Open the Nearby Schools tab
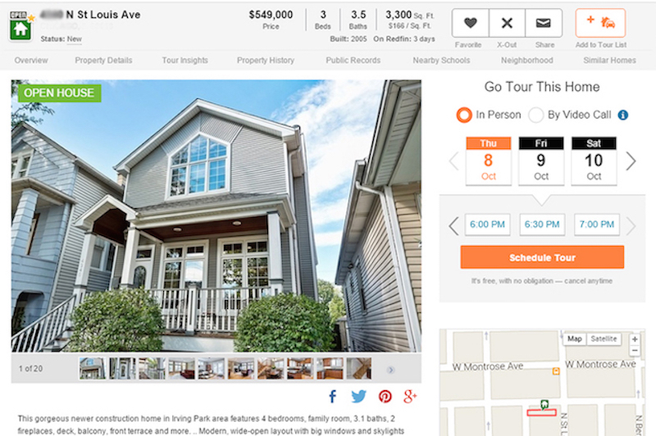 (441, 60)
